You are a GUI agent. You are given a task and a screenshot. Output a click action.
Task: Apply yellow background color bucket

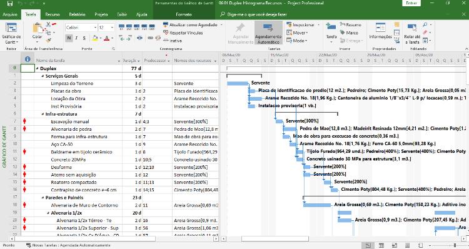(95, 38)
